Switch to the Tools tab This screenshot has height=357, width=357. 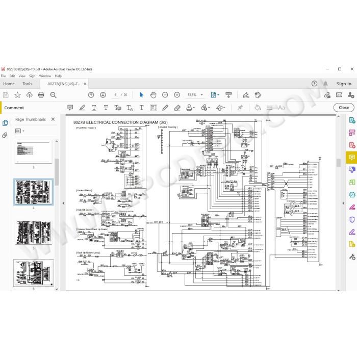coord(28,84)
